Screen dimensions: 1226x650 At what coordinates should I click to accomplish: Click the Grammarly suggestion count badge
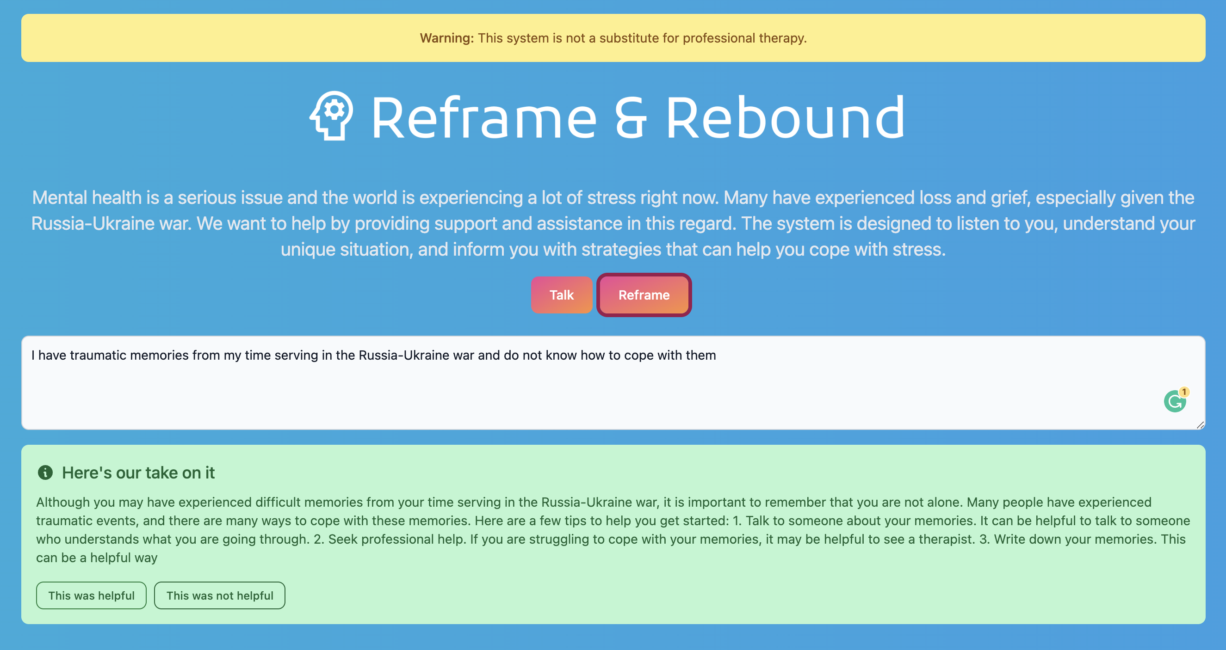[1184, 392]
